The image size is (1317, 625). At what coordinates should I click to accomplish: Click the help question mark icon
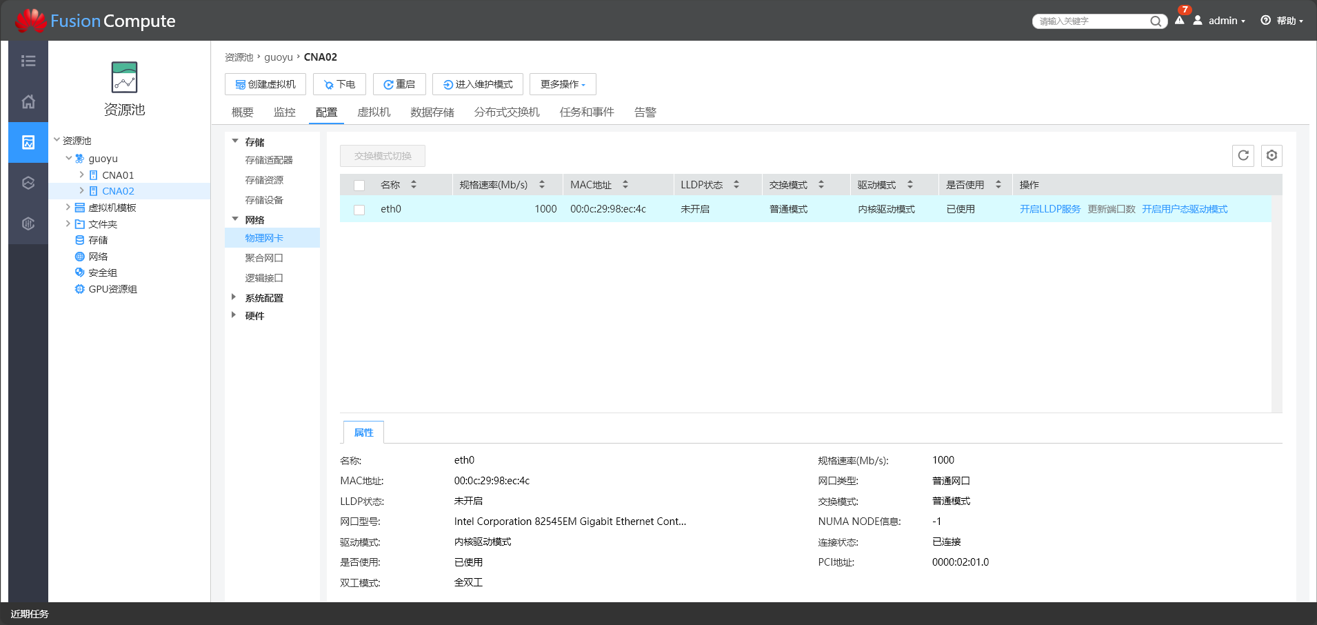click(x=1266, y=20)
